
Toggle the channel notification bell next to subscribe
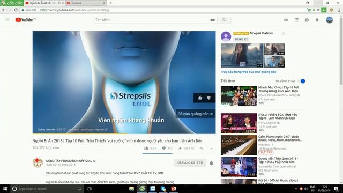(211, 163)
